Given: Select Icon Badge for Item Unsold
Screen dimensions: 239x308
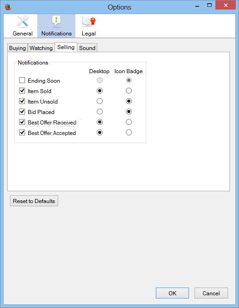Looking at the screenshot, I should (x=129, y=101).
